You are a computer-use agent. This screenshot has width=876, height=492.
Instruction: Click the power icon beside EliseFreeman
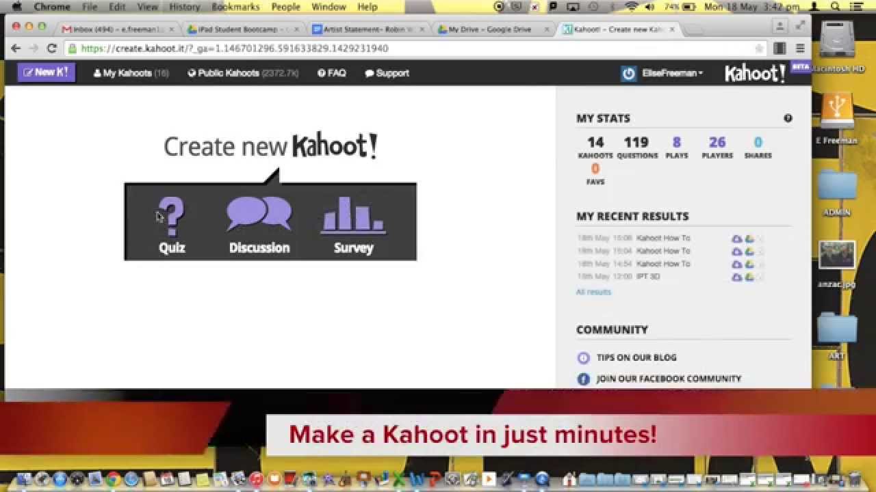pos(629,73)
